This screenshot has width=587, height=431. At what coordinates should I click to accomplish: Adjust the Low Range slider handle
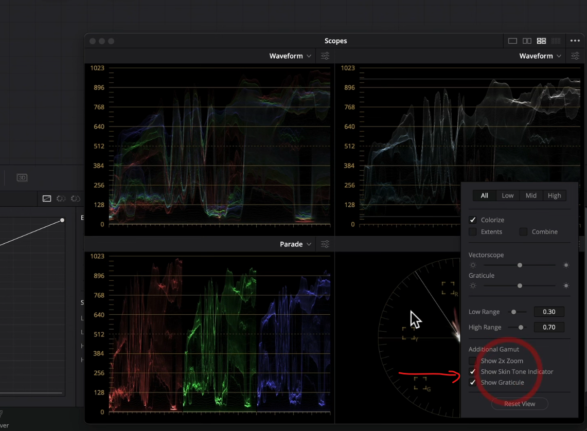pyautogui.click(x=513, y=312)
